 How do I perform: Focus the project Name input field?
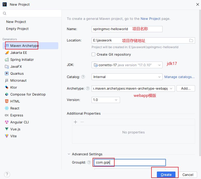[x=127, y=29]
